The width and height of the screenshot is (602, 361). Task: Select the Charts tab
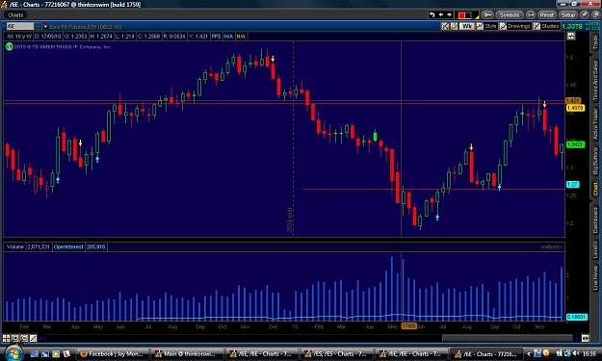pyautogui.click(x=15, y=15)
